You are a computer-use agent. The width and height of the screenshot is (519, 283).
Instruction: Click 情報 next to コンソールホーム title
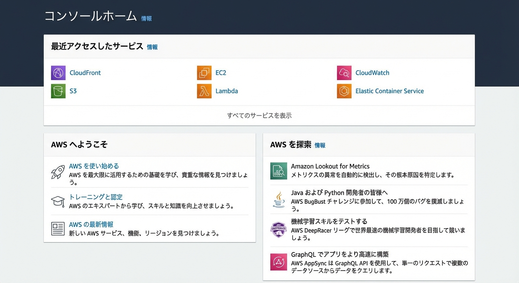click(146, 18)
